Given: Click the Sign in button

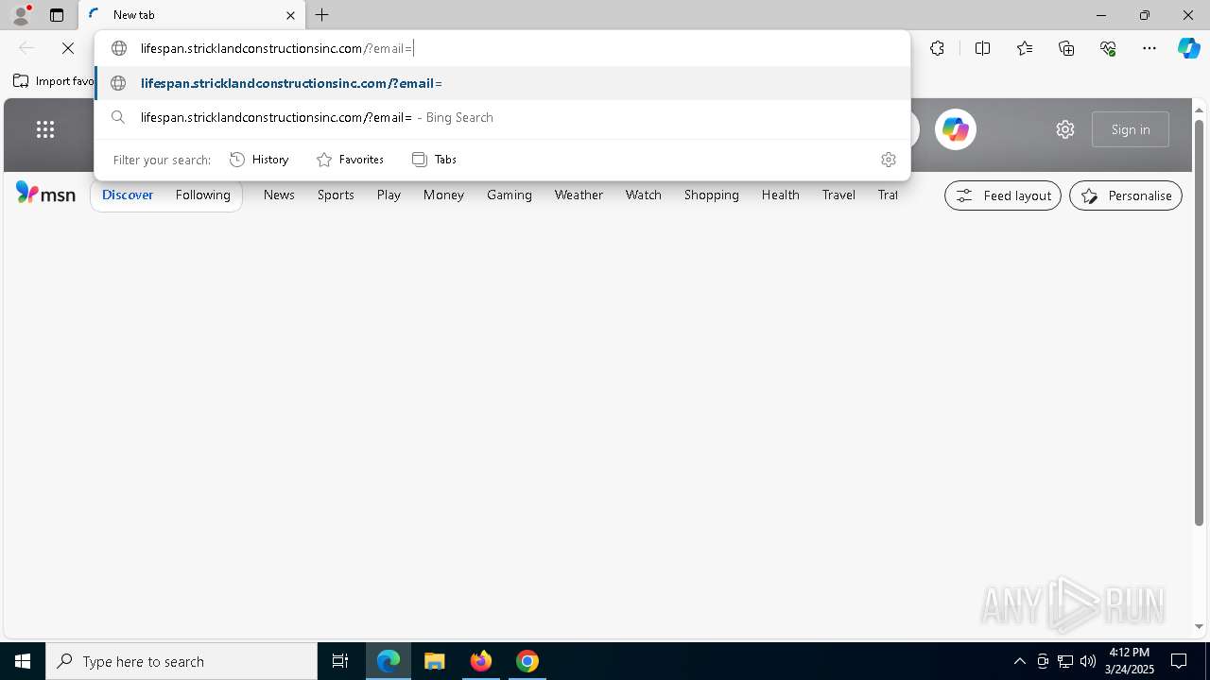Looking at the screenshot, I should [1131, 129].
